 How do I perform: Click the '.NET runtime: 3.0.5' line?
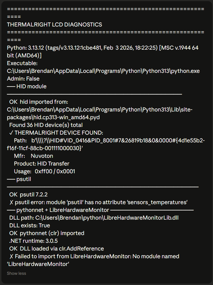[33, 241]
